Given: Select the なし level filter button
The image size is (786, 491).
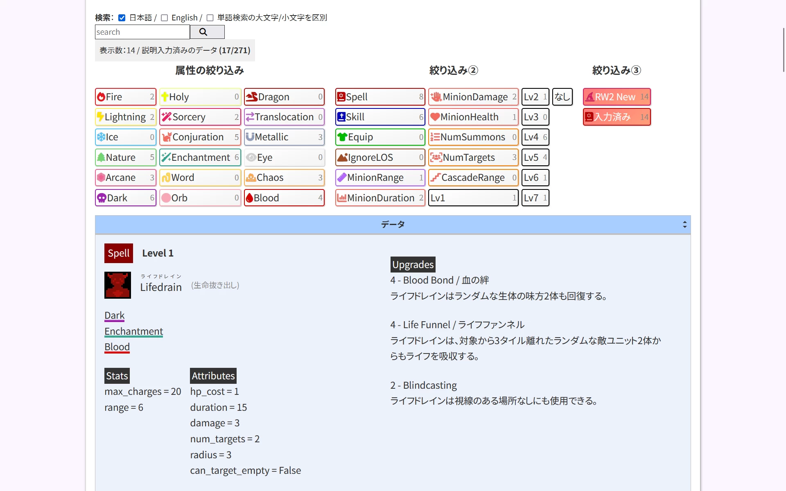Looking at the screenshot, I should (x=562, y=97).
